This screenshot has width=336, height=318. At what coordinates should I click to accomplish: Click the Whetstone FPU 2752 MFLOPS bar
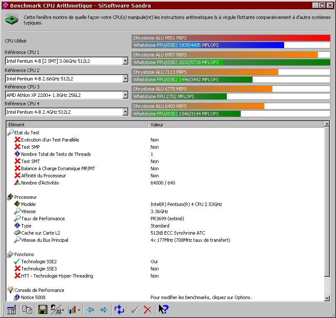pos(179,96)
